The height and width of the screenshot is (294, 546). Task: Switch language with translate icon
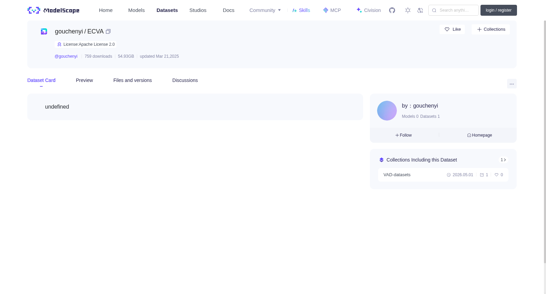point(420,10)
